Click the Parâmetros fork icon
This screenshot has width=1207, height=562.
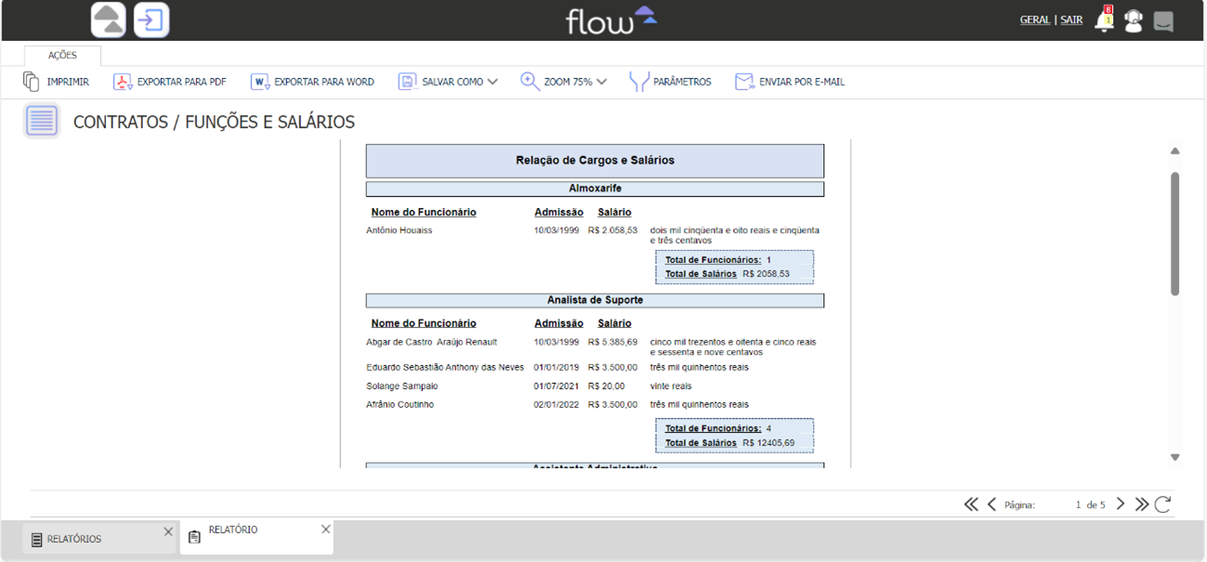(638, 82)
